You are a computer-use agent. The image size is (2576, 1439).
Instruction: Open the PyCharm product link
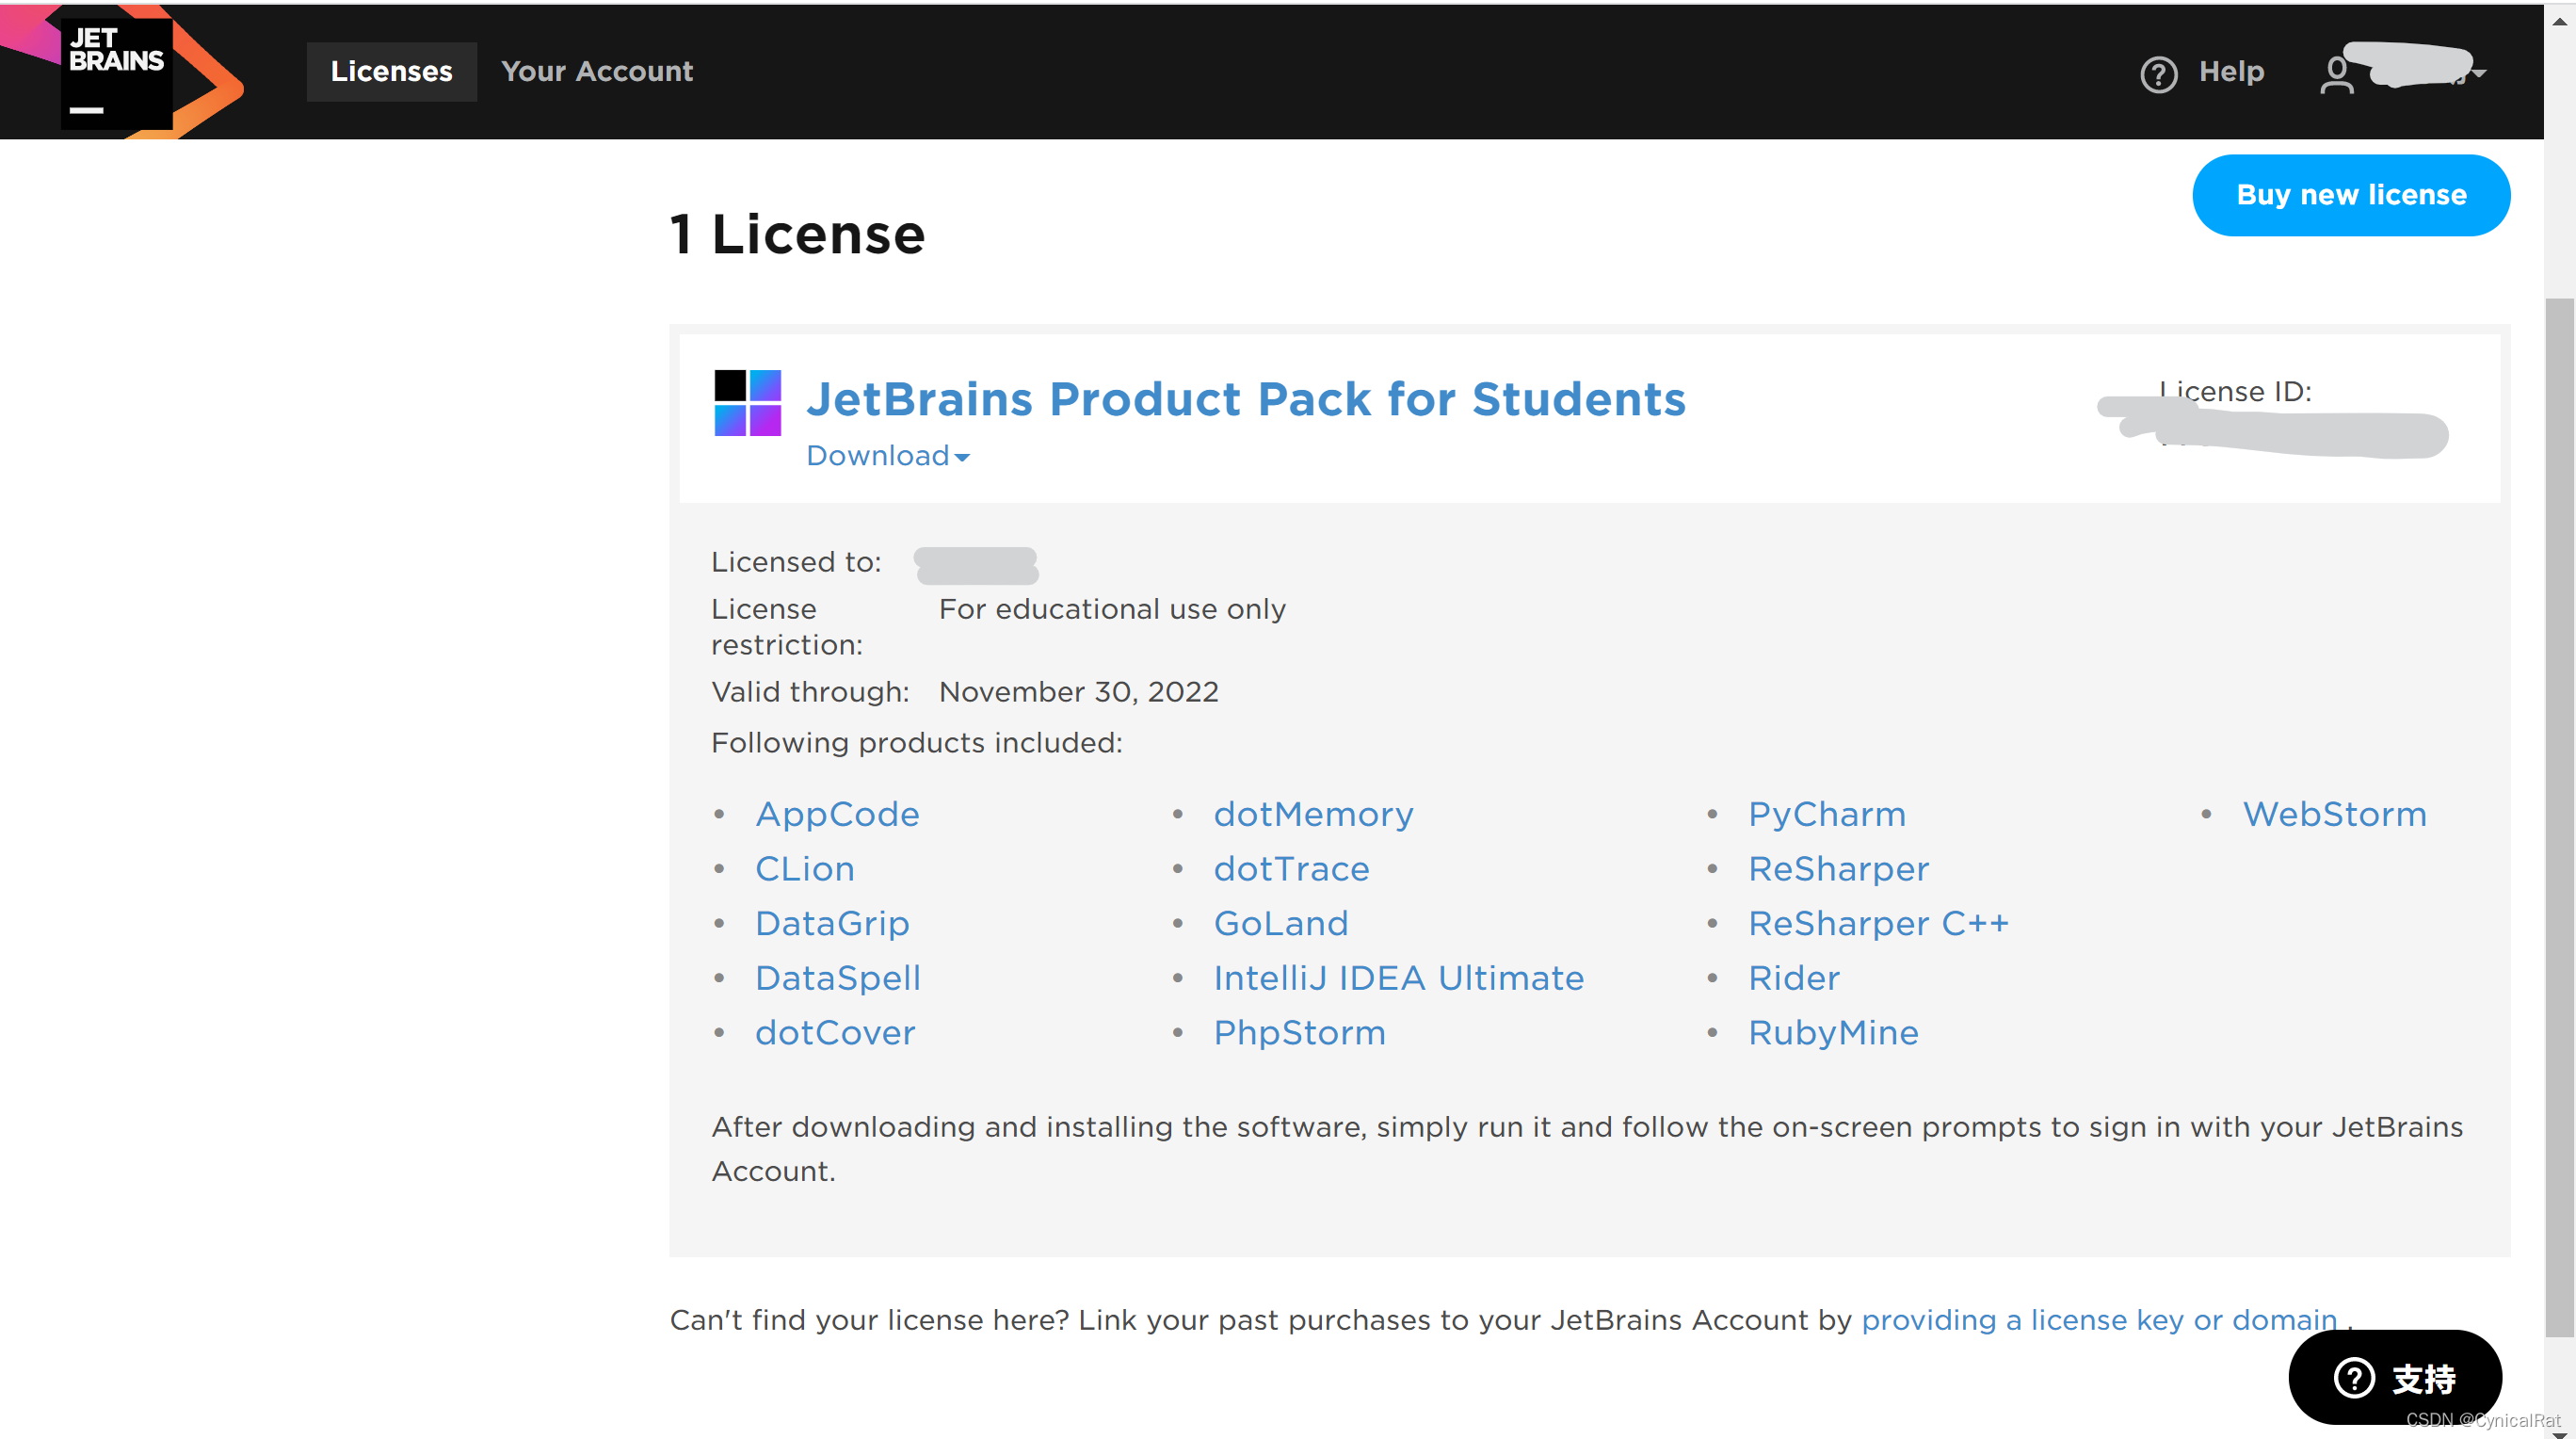coord(1826,814)
